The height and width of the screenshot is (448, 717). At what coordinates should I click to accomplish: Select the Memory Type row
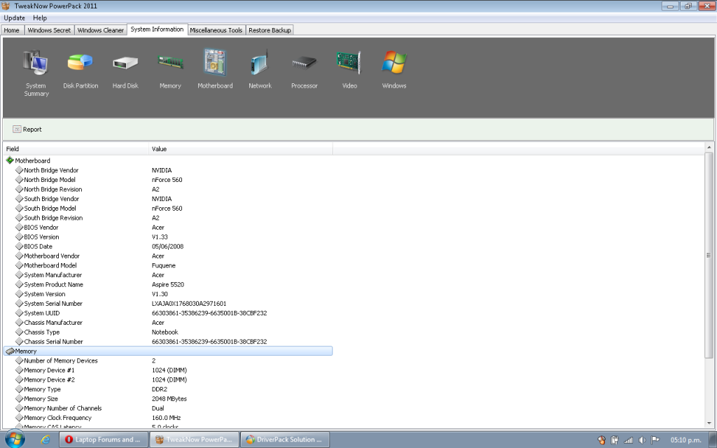click(x=168, y=389)
